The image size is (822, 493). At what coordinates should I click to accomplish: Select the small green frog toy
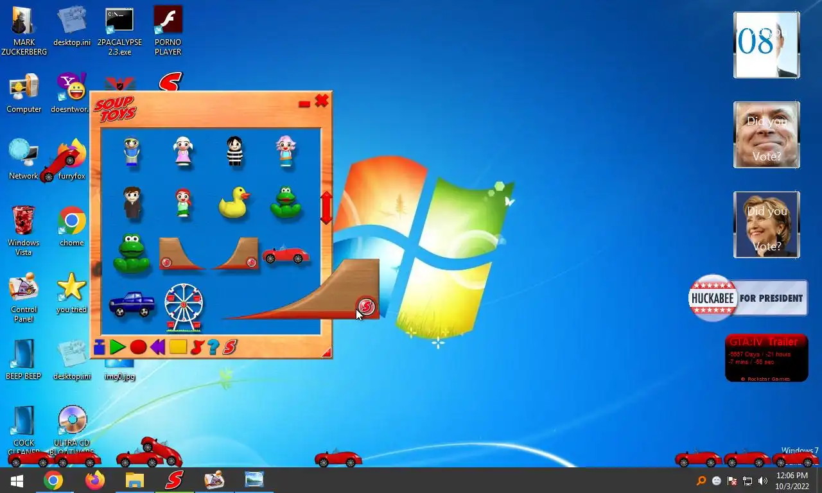pyautogui.click(x=286, y=202)
